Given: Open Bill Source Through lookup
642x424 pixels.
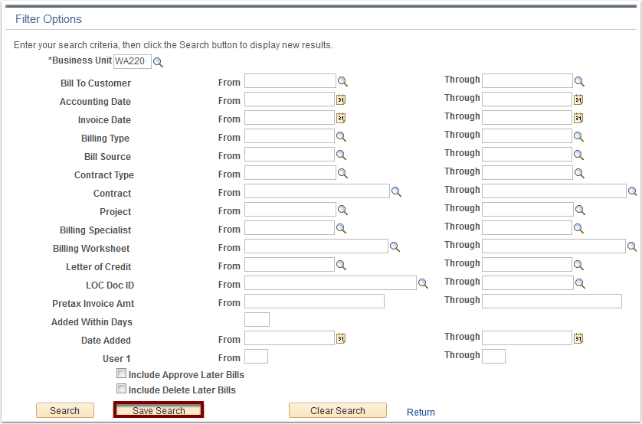Looking at the screenshot, I should coord(578,155).
